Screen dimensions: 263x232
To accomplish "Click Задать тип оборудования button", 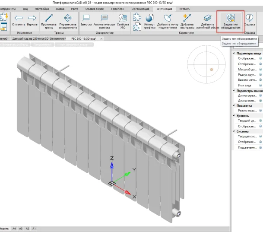I will pos(231,19).
